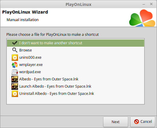
Task: Select the wmplayer.exe file name
Action: [31, 65]
